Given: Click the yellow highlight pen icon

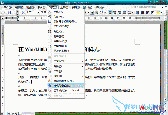Looking at the screenshot, I should point(158,13).
